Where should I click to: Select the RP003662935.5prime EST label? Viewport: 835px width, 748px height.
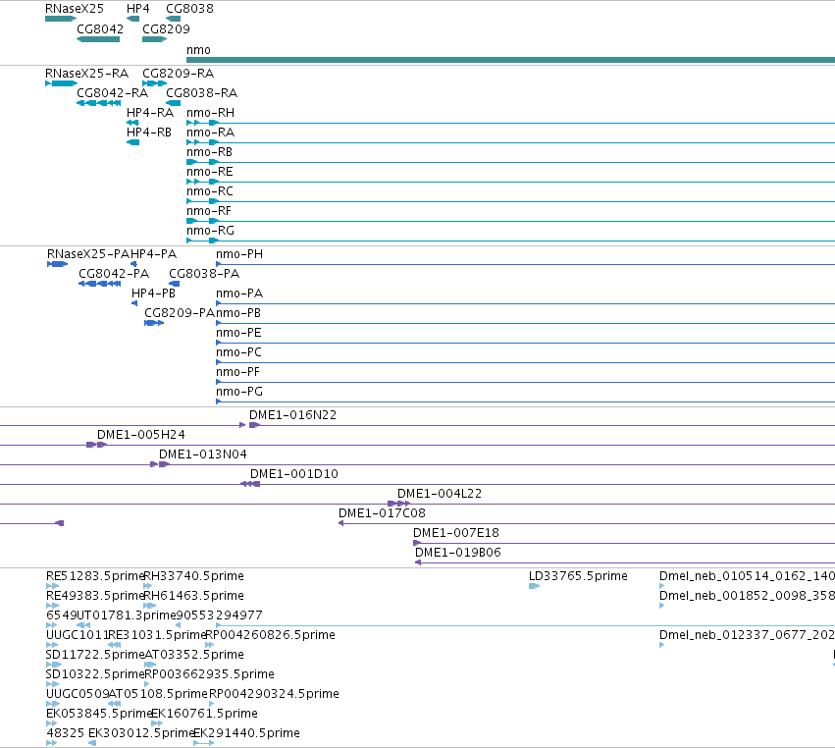point(210,674)
